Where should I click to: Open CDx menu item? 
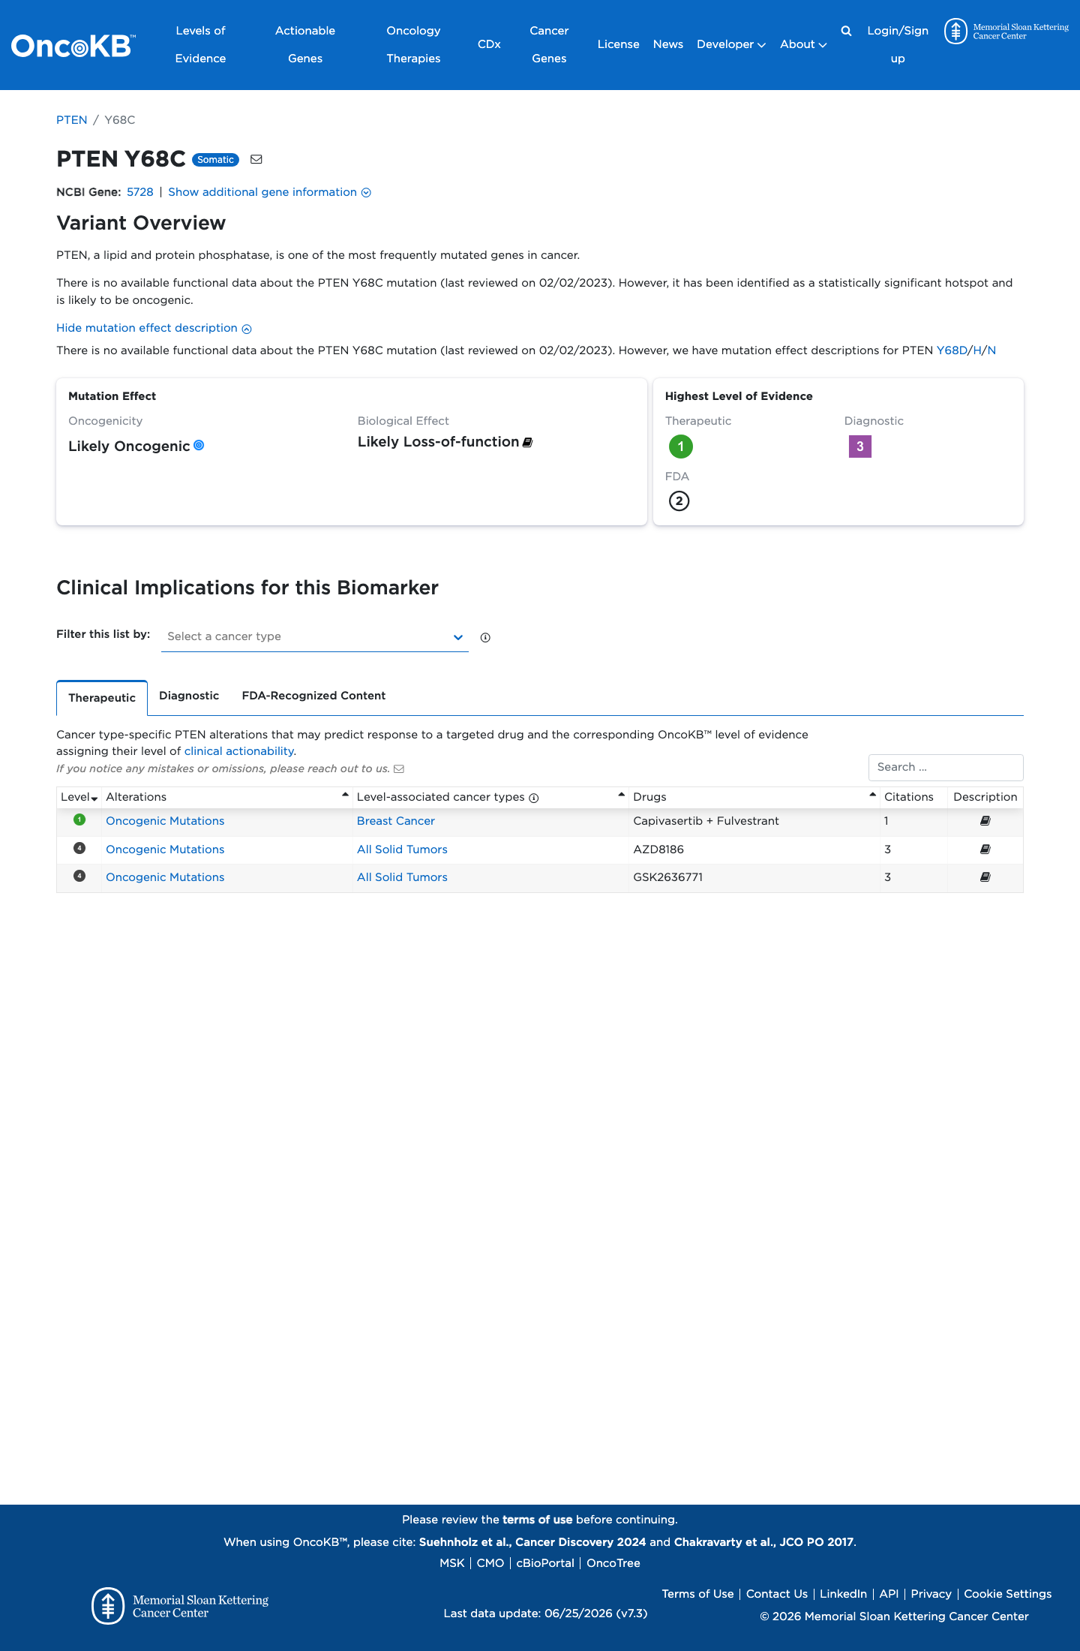click(x=489, y=44)
